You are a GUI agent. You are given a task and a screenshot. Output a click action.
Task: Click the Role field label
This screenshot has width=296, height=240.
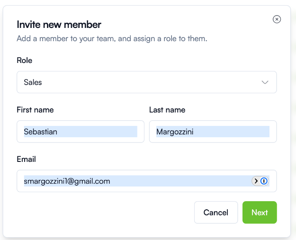(25, 61)
